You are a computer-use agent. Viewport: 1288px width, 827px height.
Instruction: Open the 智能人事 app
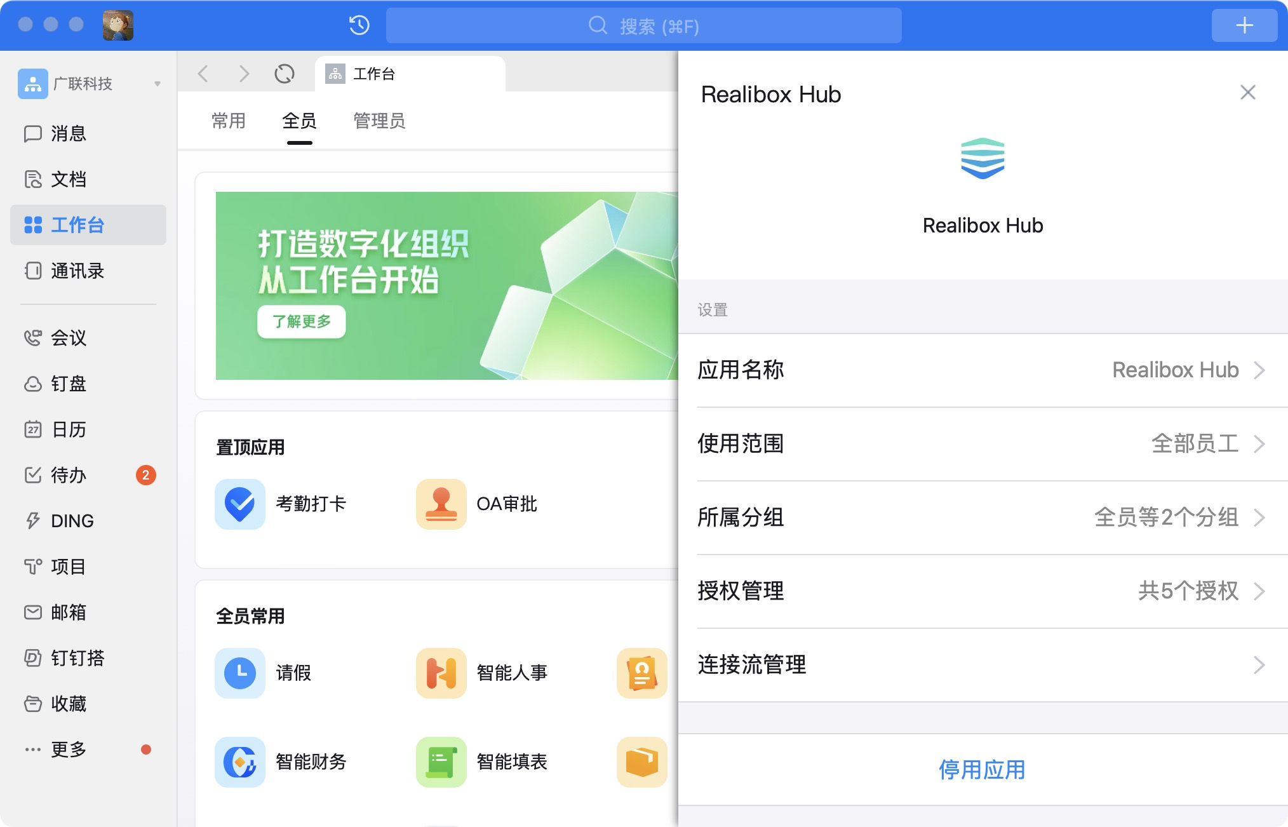click(481, 673)
